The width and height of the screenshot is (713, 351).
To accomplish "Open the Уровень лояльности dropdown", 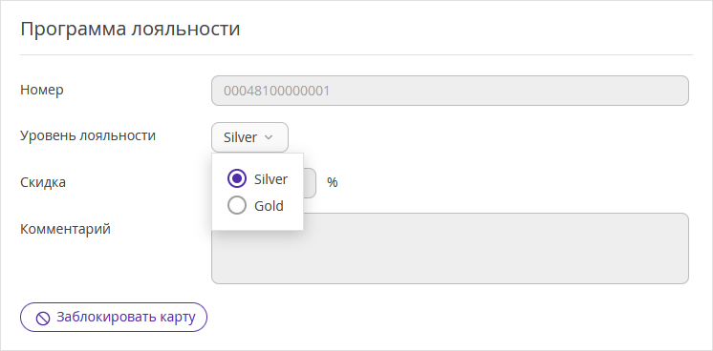I will 249,137.
